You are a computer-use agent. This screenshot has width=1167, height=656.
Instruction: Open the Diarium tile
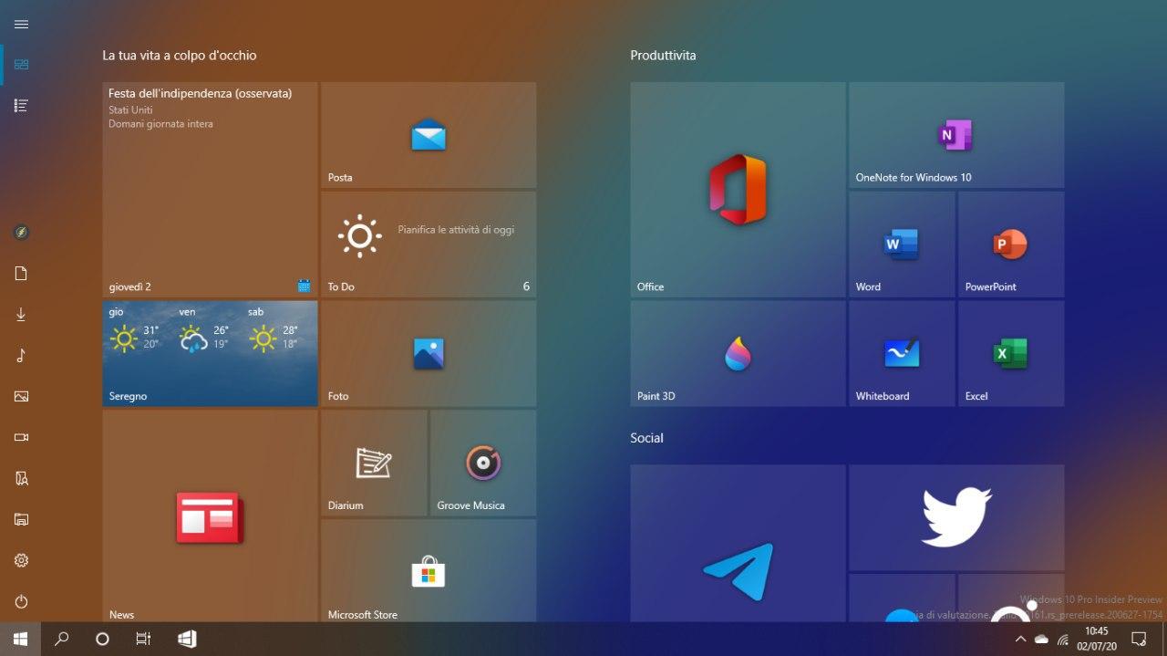(374, 463)
